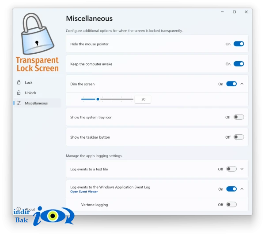Click 'Keep the computer awake' label
265x236 pixels.
coord(91,64)
